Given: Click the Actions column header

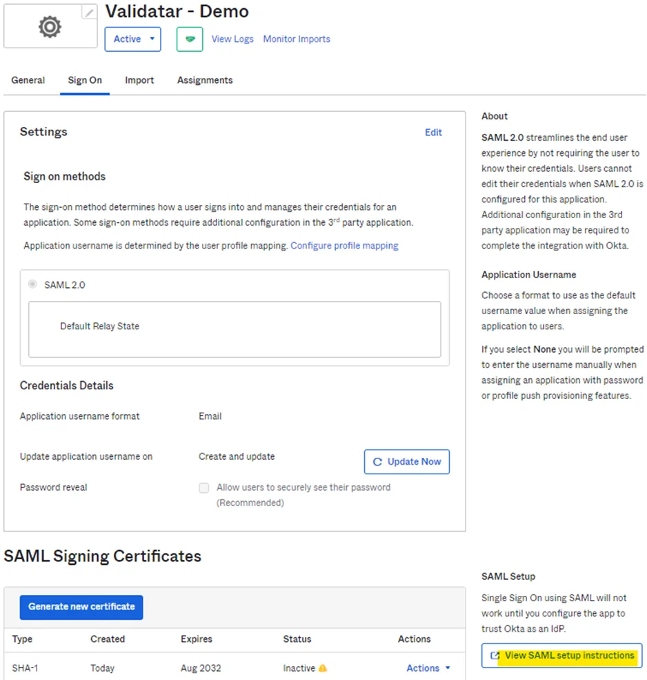Looking at the screenshot, I should [415, 639].
